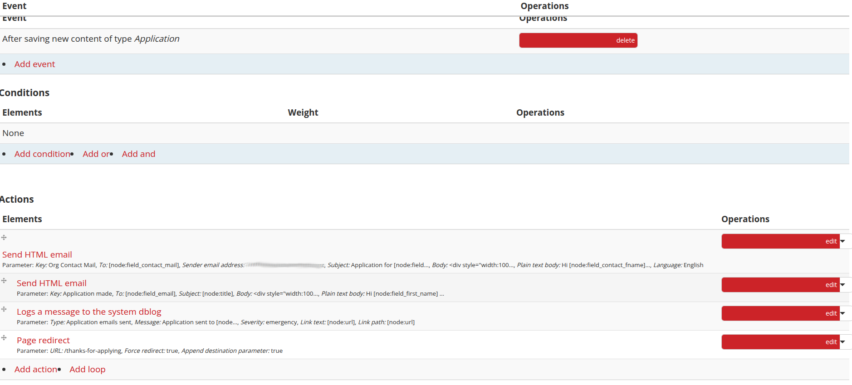Open dropdown arrow for Page redirect row
Image resolution: width=852 pixels, height=385 pixels.
click(x=843, y=342)
